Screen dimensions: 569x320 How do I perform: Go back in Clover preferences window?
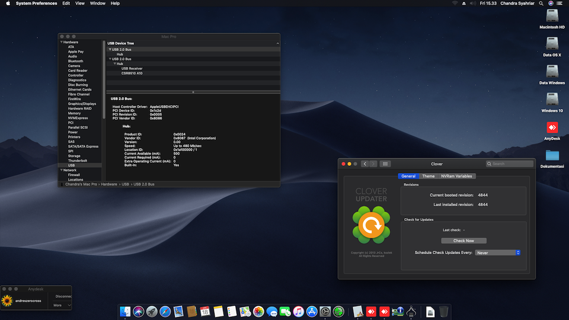[365, 164]
